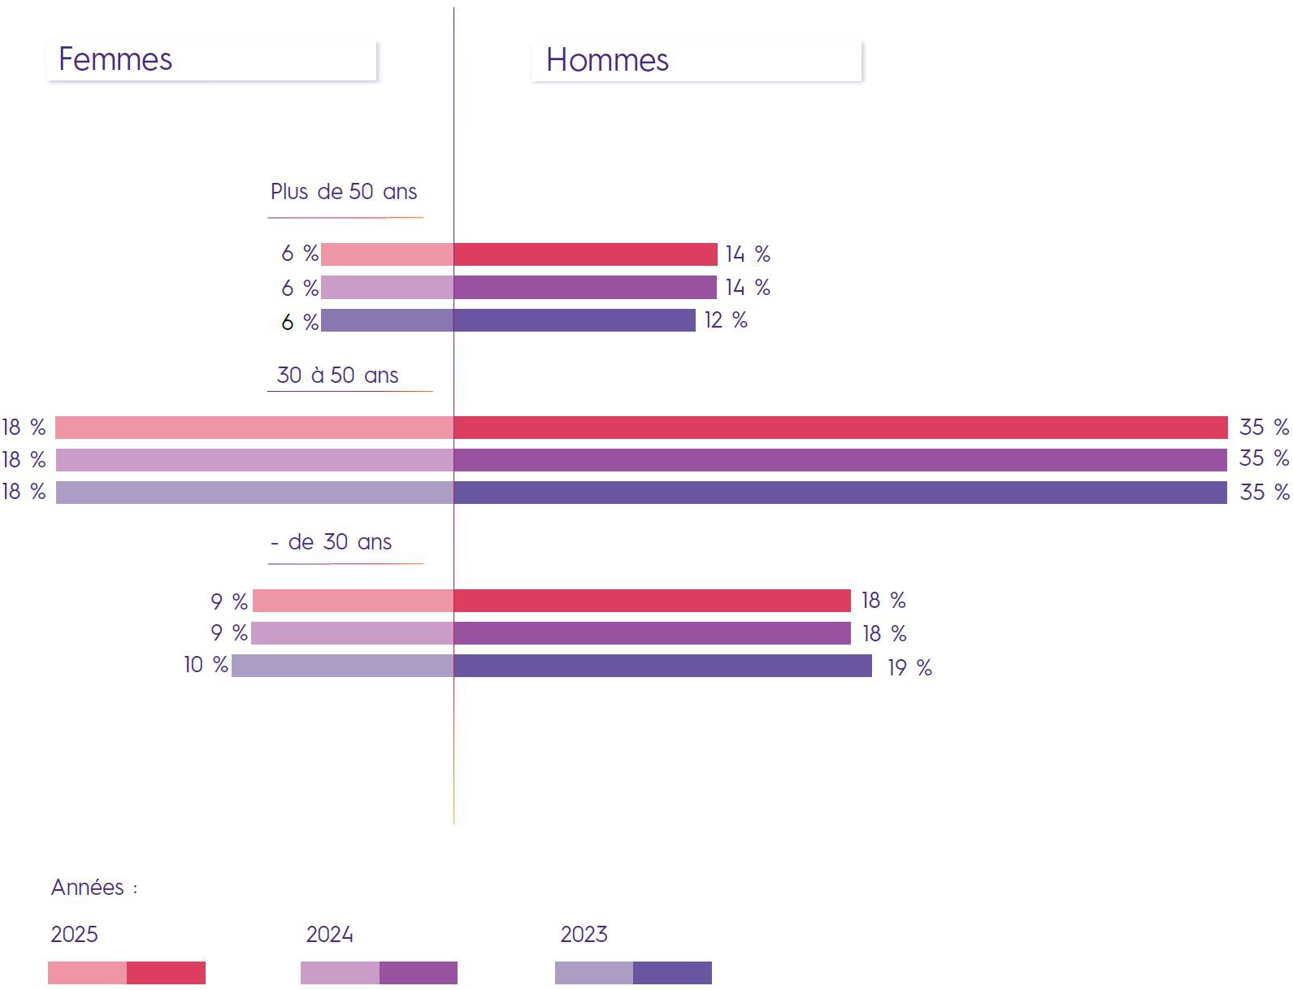The width and height of the screenshot is (1293, 990).
Task: Select the '- de 30 ans' category label
Action: point(332,542)
